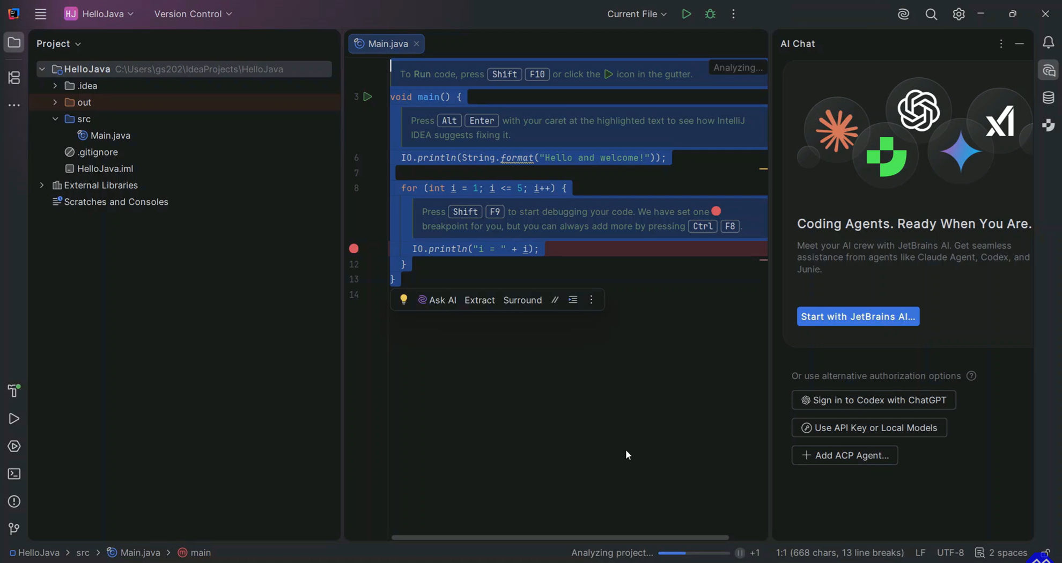Open the Notifications bell
Viewport: 1062px width, 563px height.
coord(1048,42)
